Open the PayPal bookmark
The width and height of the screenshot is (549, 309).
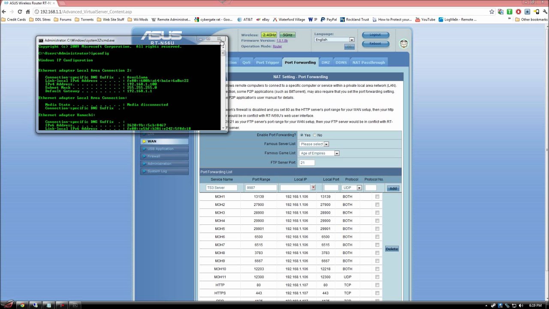329,19
